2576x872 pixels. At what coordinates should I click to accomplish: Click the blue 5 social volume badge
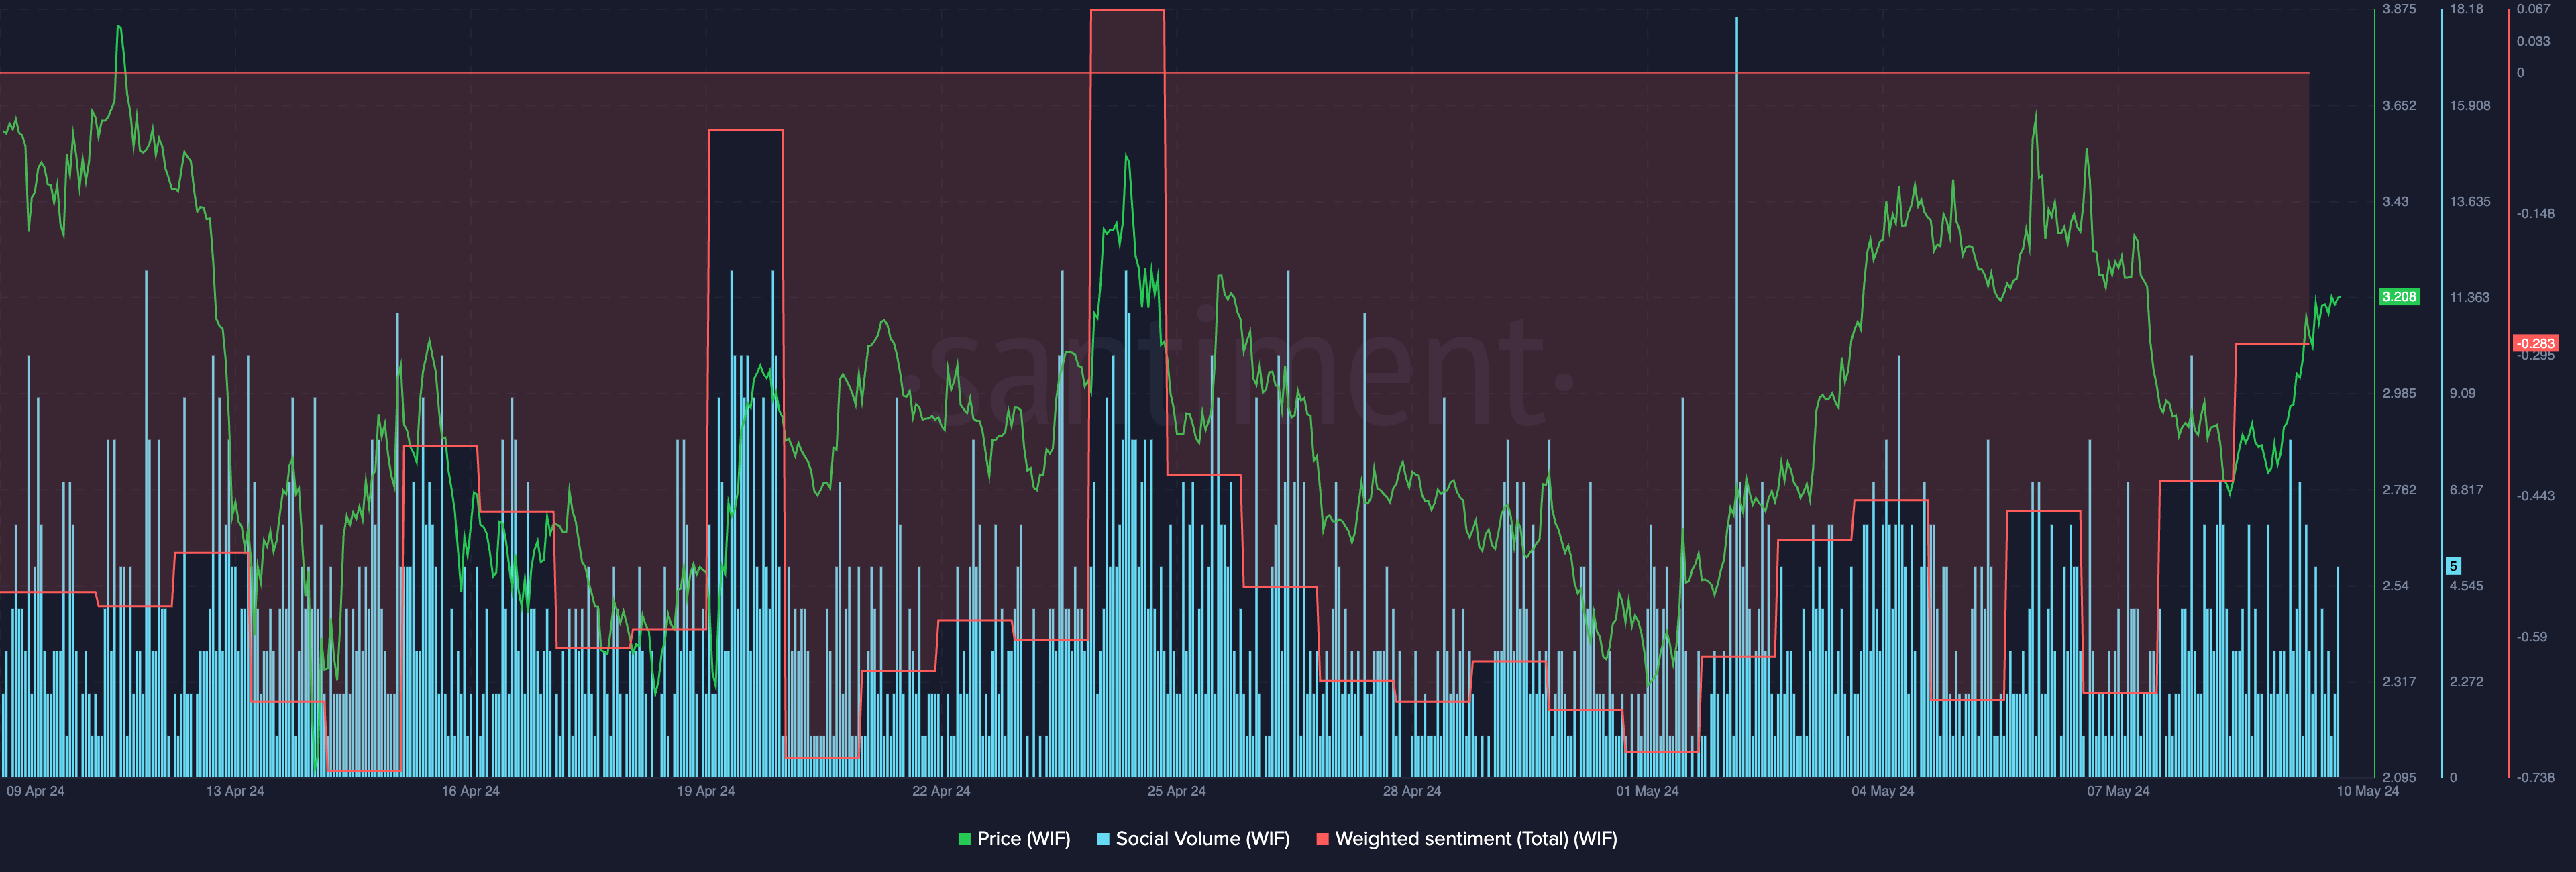click(2453, 566)
